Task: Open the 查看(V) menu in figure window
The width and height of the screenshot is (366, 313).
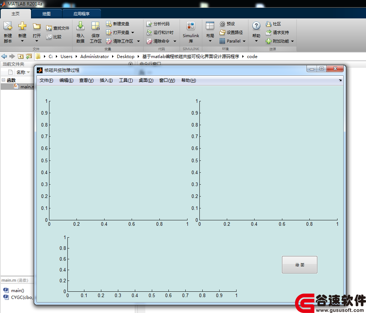Action: 87,80
